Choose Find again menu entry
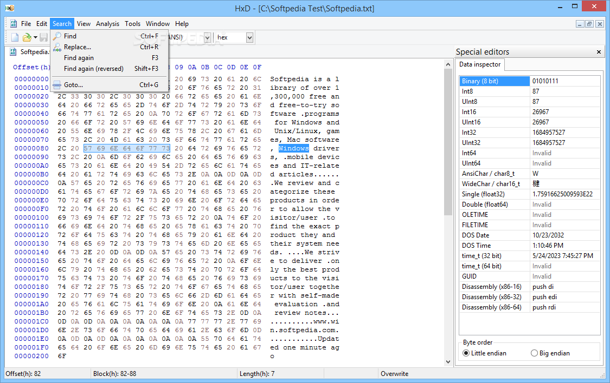This screenshot has width=610, height=383. [x=110, y=58]
